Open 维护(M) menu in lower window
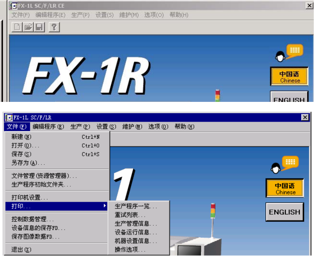 point(132,126)
